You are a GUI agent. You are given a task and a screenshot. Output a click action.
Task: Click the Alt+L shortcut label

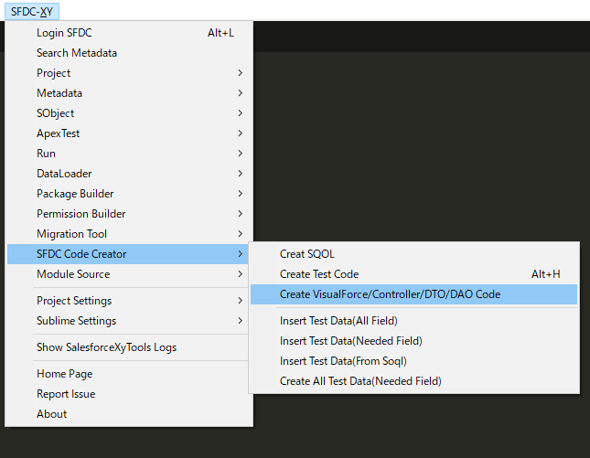coord(220,33)
